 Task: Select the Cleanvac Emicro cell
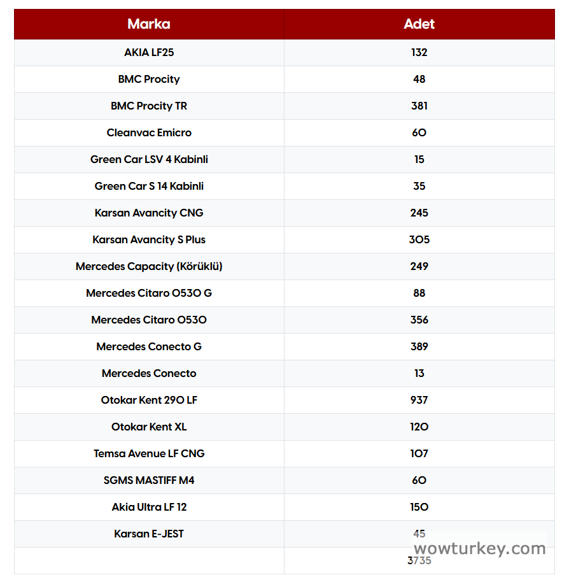[149, 132]
